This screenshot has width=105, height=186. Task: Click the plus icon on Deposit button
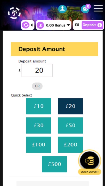[x=100, y=25]
